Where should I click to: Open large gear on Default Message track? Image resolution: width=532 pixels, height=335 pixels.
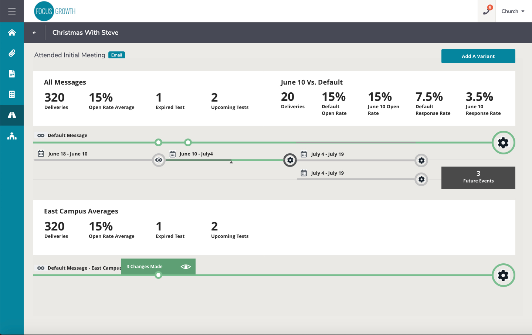(x=503, y=143)
